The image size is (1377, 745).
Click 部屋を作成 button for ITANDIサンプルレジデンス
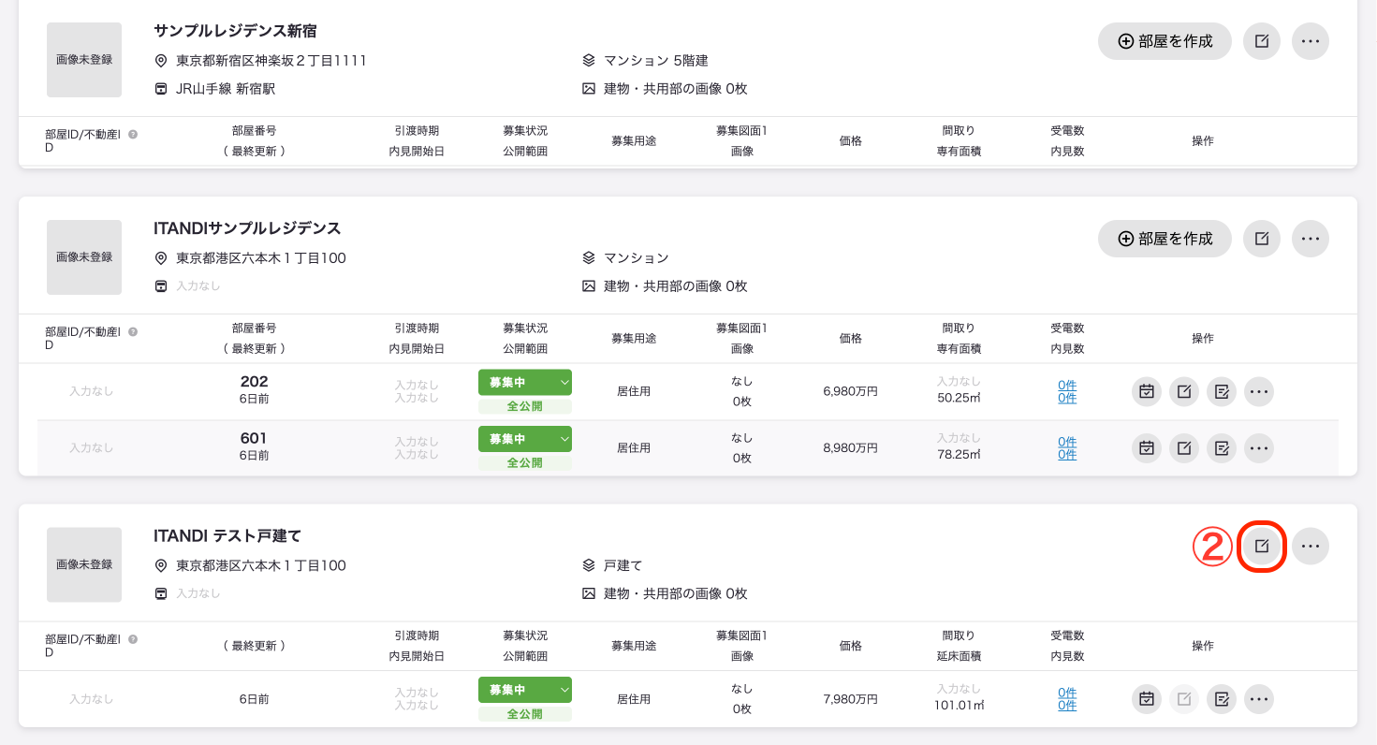(1165, 239)
